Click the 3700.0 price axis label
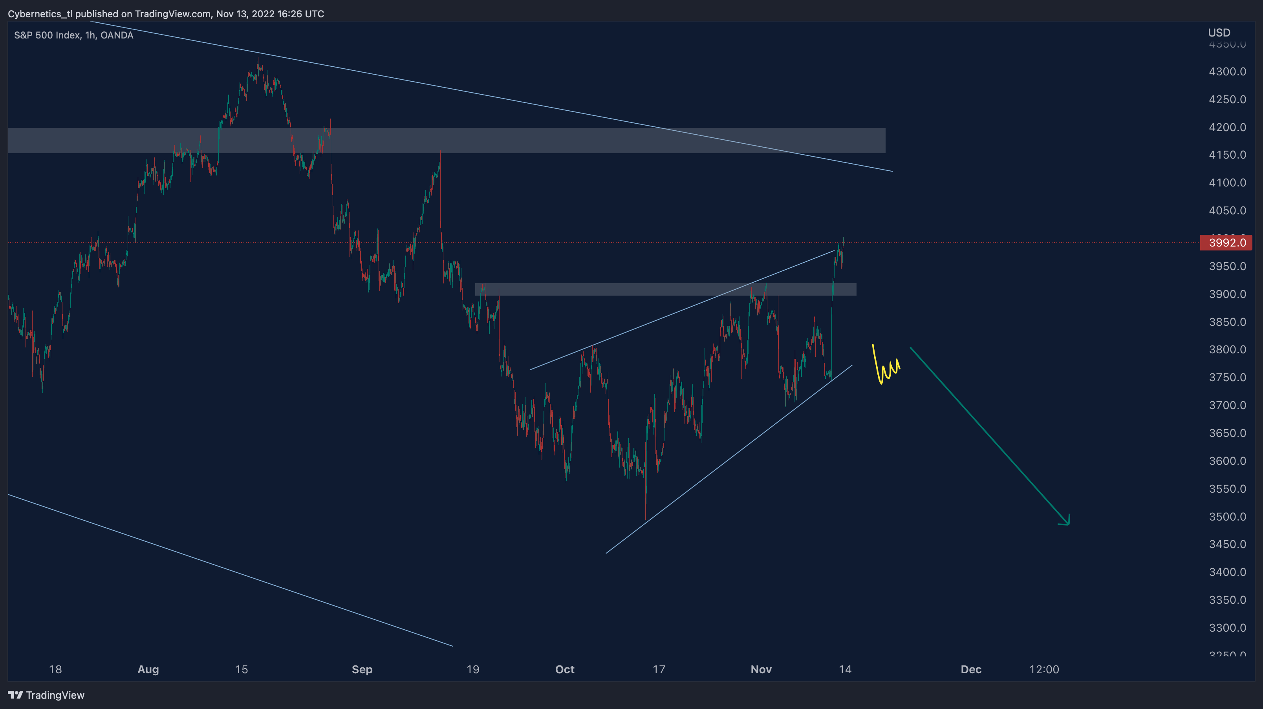1263x709 pixels. 1227,405
